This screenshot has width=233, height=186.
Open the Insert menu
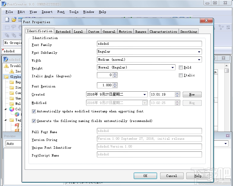pos(47,12)
